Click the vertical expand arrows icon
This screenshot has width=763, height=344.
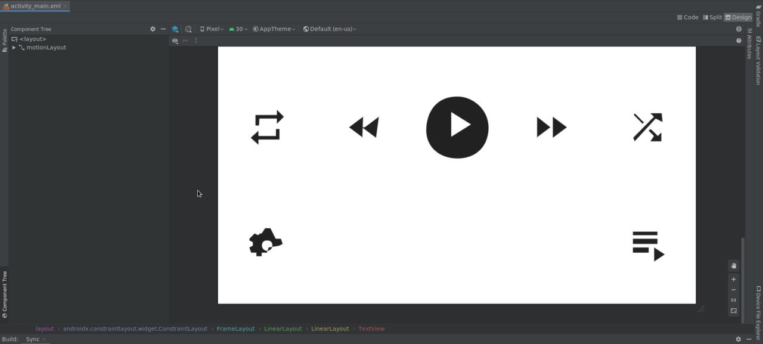tap(196, 41)
